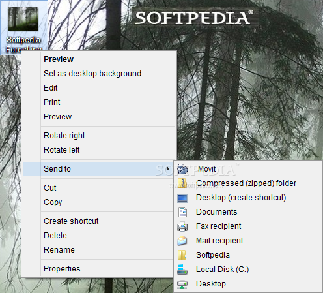Click the second Preview entry below Print

click(57, 117)
